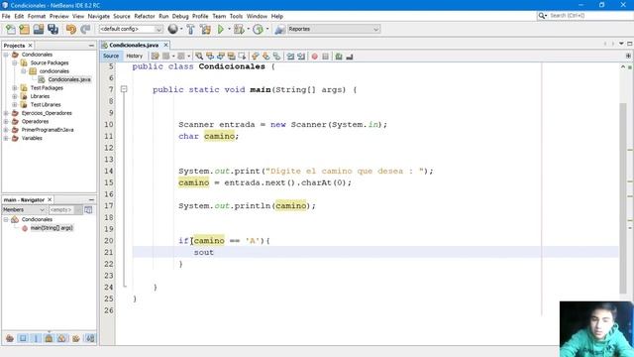Collapse the Source Packages node
The height and width of the screenshot is (357, 634).
(x=15, y=62)
